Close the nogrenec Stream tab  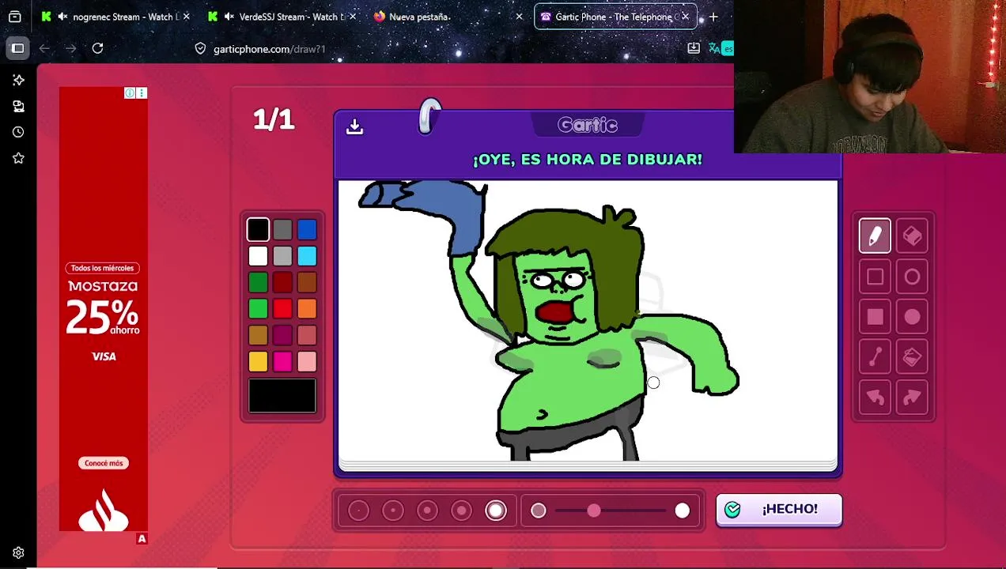click(x=186, y=17)
